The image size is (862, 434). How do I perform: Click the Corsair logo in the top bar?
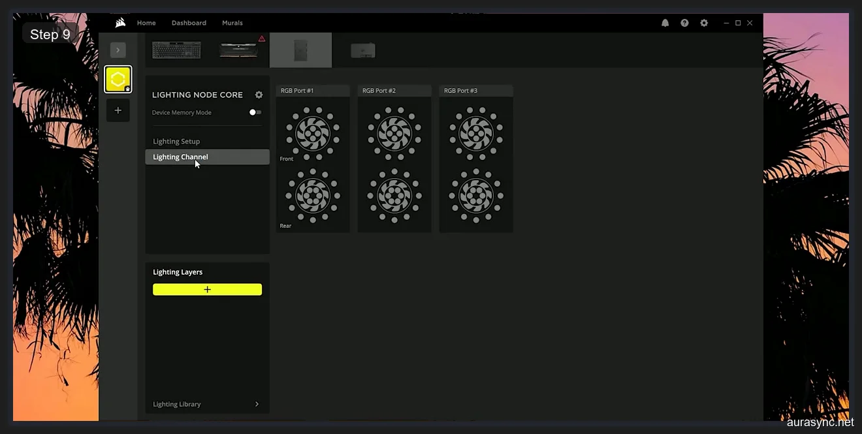[x=120, y=22]
